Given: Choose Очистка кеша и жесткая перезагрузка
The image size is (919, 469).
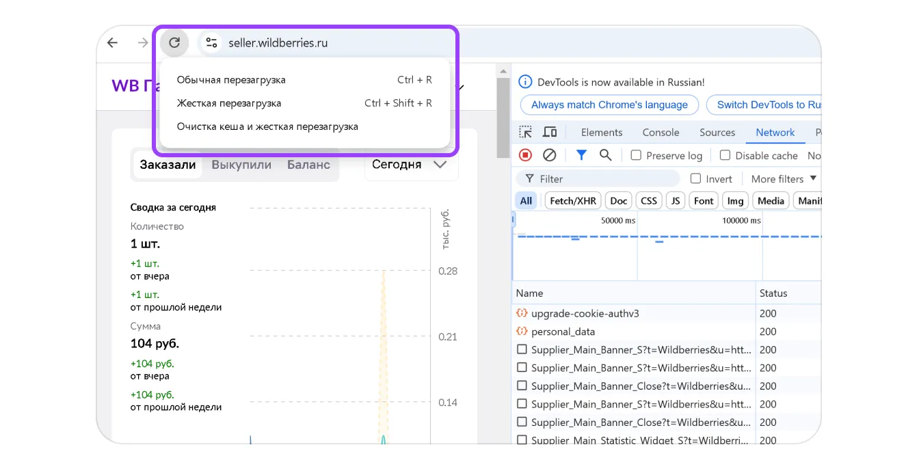Looking at the screenshot, I should (x=267, y=126).
